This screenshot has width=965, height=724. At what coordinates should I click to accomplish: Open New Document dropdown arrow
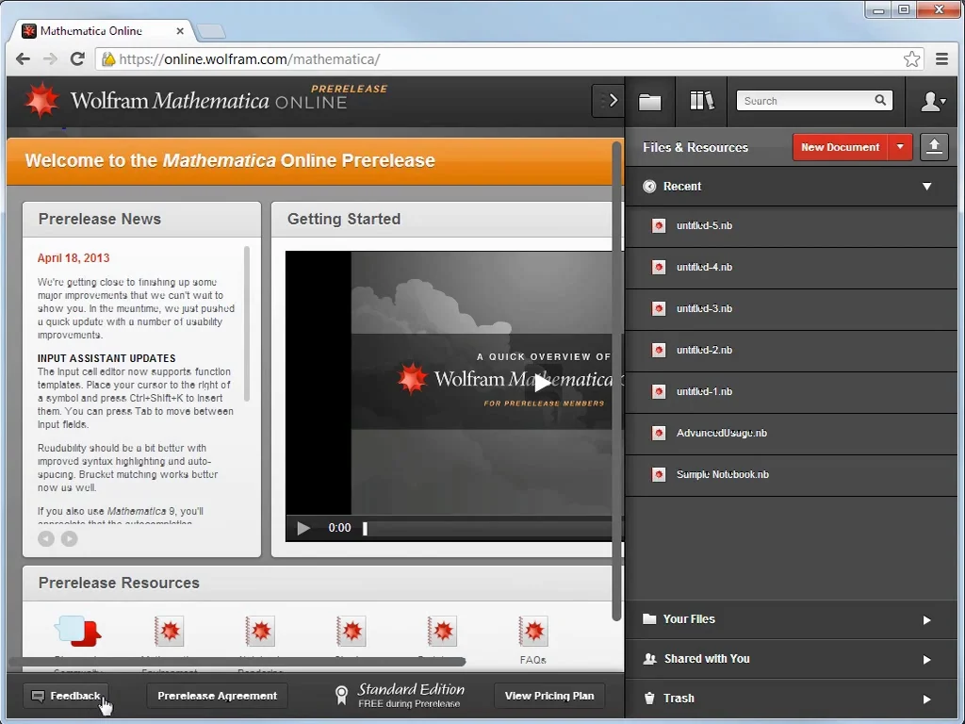[901, 147]
